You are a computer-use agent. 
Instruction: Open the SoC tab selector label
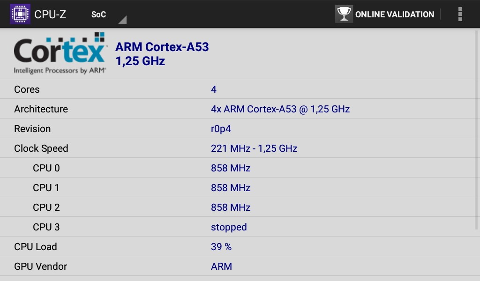[x=98, y=15]
